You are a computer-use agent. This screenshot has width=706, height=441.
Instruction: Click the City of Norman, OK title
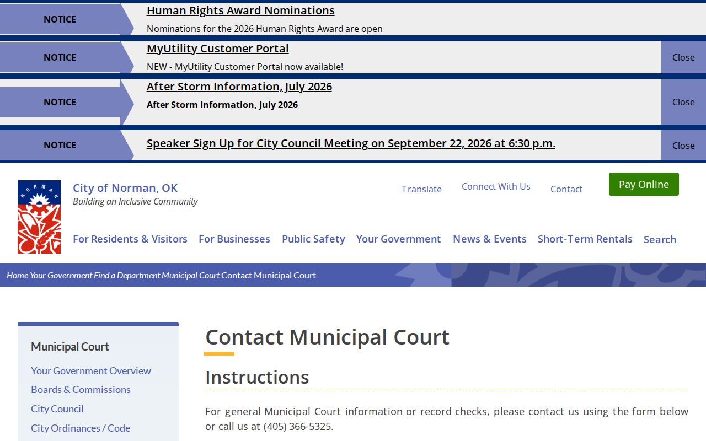(x=125, y=188)
